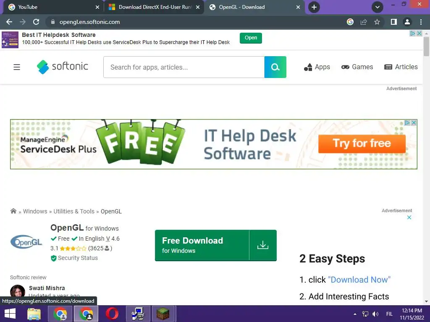Image resolution: width=430 pixels, height=322 pixels.
Task: Switch to the YouTube tab
Action: pos(52,7)
